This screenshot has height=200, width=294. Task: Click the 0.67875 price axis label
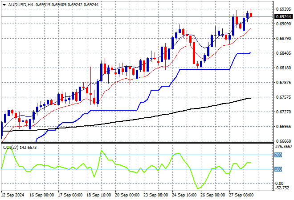coord(283,82)
